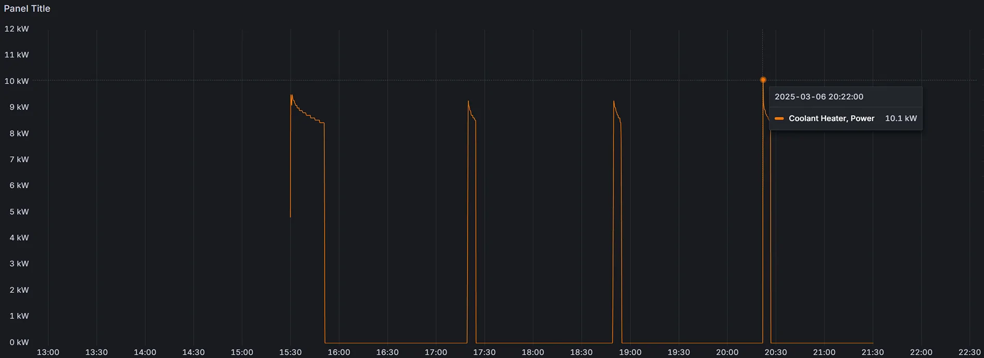Click the 16:30 x-axis time label
The image size is (984, 358).
387,352
